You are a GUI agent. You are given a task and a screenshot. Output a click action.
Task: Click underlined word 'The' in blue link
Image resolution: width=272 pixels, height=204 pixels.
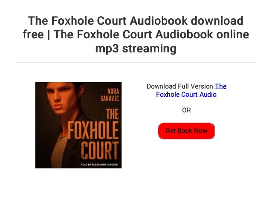point(220,86)
